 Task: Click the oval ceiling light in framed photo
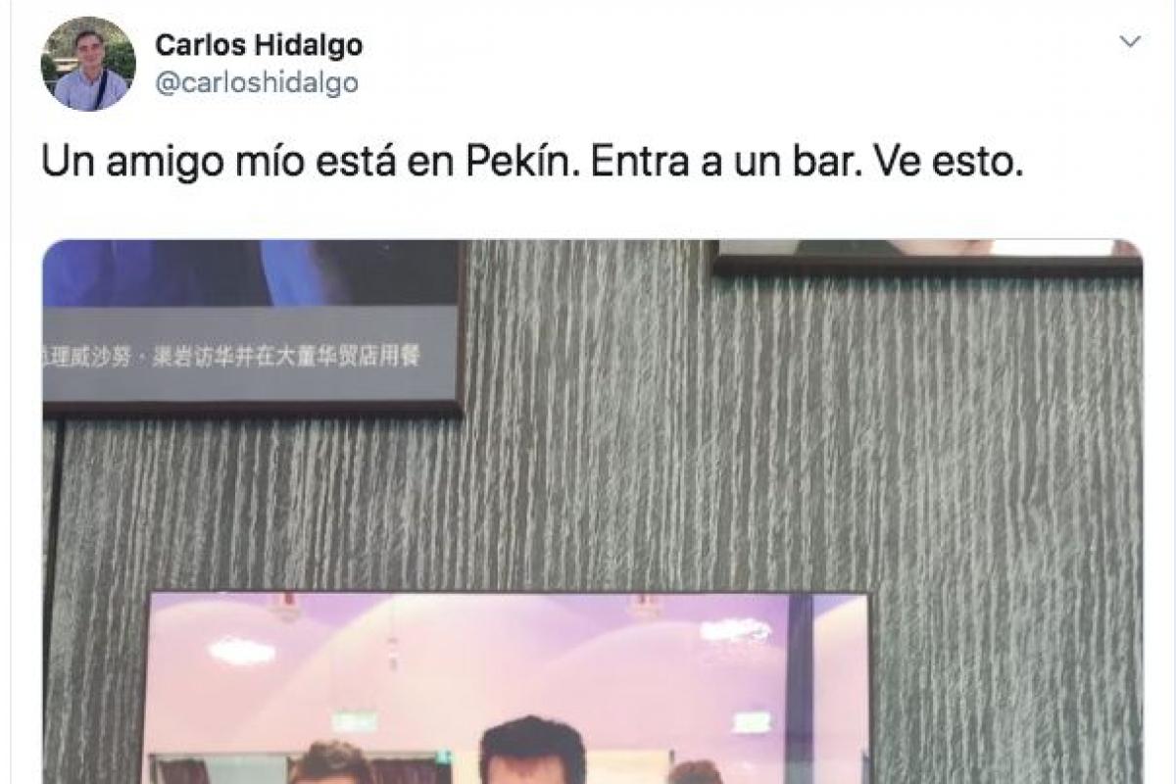click(241, 650)
